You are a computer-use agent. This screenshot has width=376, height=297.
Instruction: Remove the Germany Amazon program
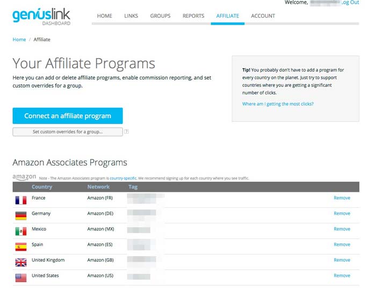pyautogui.click(x=342, y=213)
